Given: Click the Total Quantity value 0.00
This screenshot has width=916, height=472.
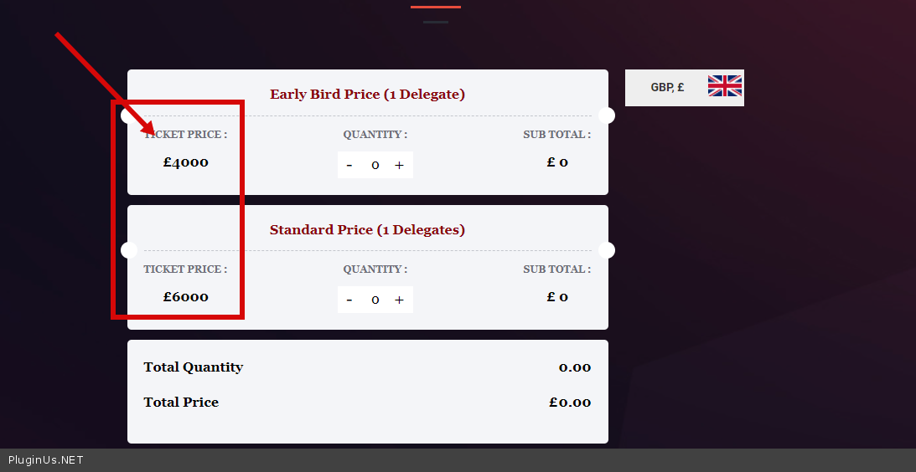Looking at the screenshot, I should [x=574, y=367].
